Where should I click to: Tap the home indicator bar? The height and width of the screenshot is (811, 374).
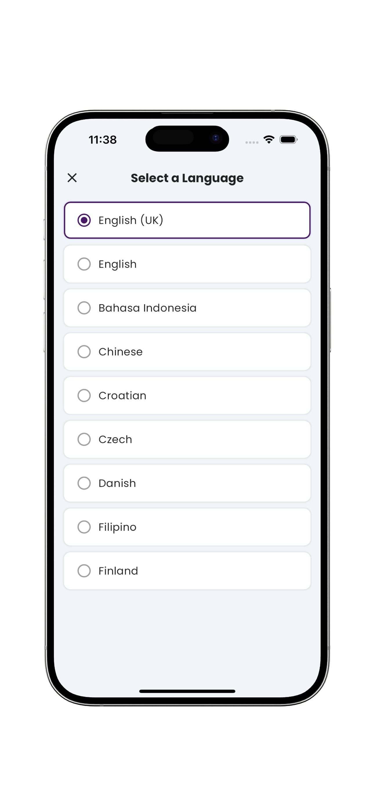tap(187, 691)
